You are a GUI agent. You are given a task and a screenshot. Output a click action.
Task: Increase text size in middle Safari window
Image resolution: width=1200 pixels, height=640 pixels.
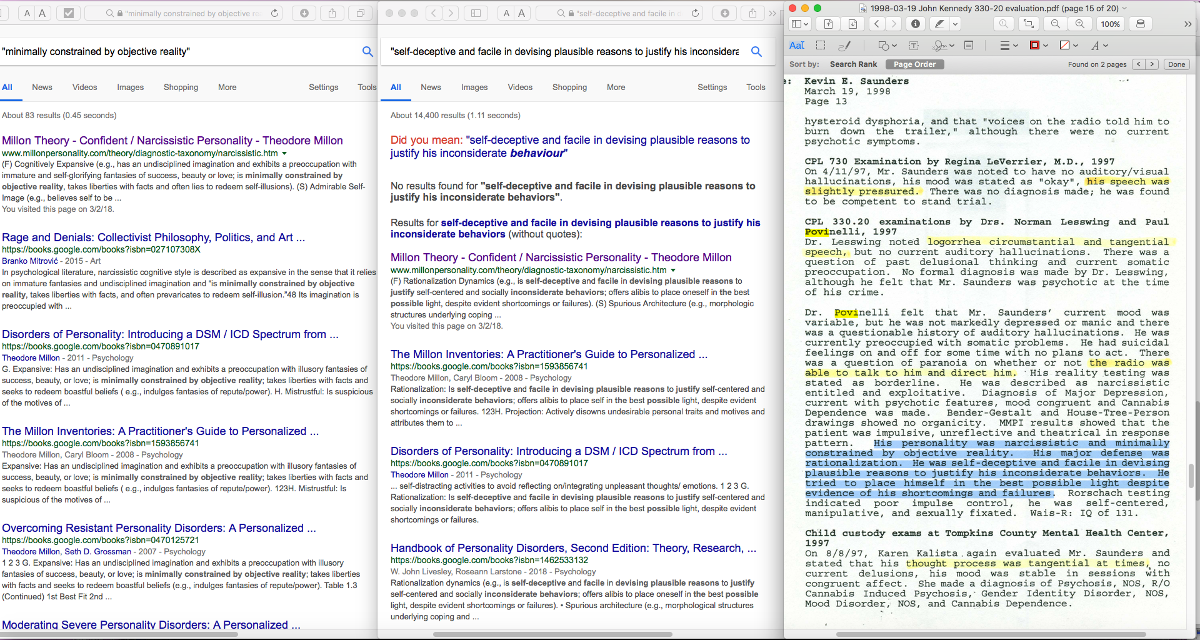[521, 13]
